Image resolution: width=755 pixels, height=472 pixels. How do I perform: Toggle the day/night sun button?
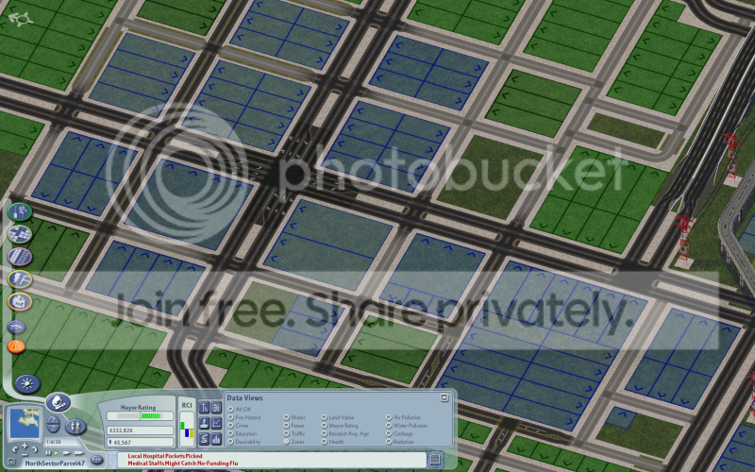(27, 384)
